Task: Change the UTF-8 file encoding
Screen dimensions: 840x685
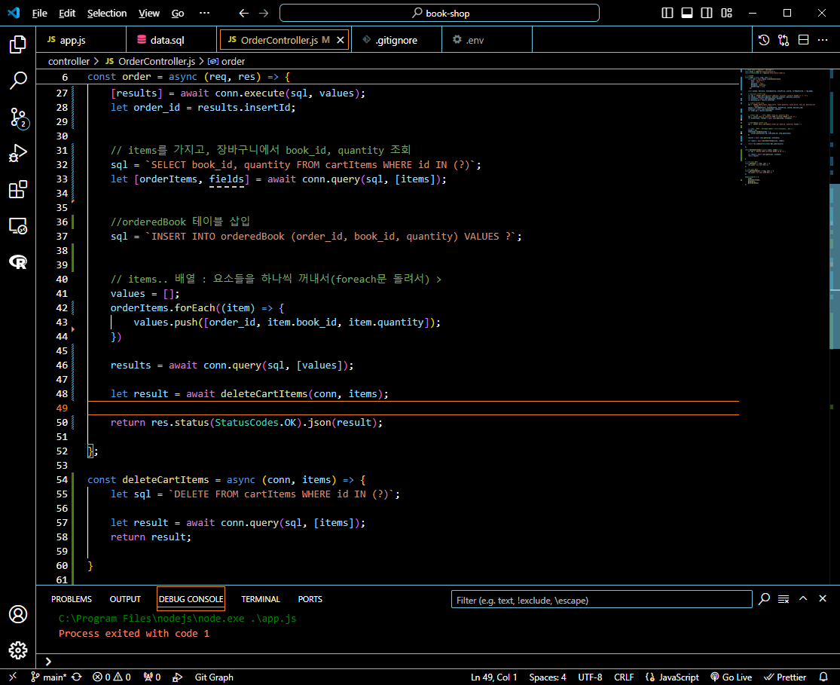Action: [x=590, y=677]
